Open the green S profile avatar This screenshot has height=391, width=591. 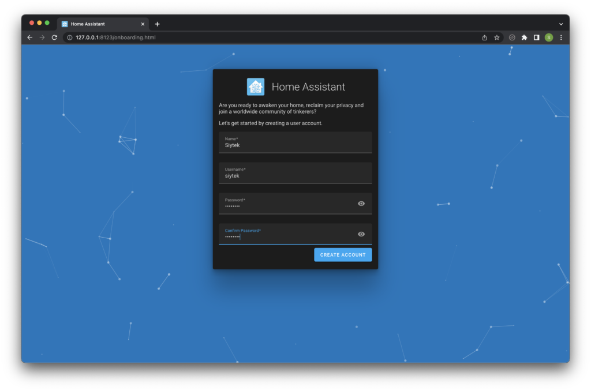click(549, 37)
